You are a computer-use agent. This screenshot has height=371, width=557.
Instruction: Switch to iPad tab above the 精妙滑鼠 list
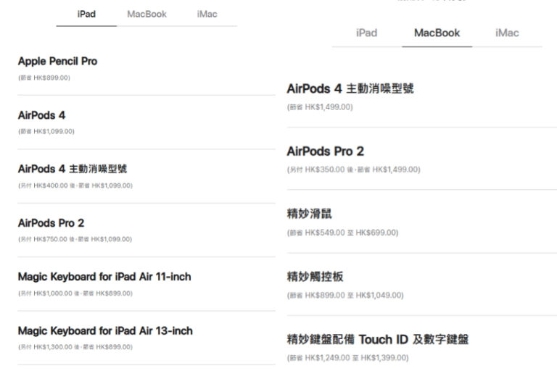[366, 33]
